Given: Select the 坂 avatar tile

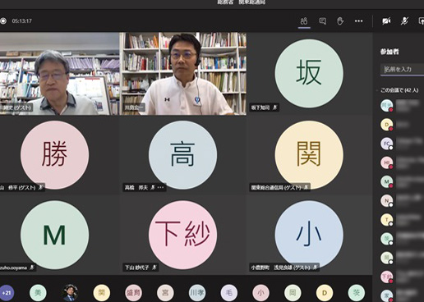Looking at the screenshot, I should tap(309, 73).
